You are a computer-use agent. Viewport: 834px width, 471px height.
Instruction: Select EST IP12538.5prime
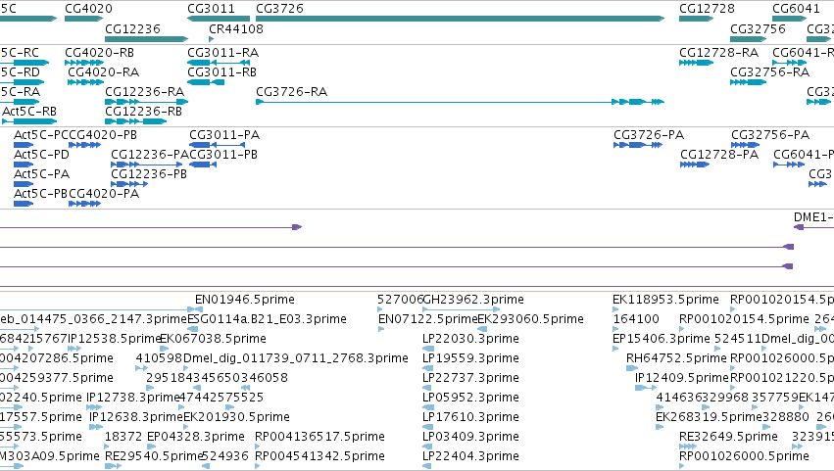pos(115,338)
